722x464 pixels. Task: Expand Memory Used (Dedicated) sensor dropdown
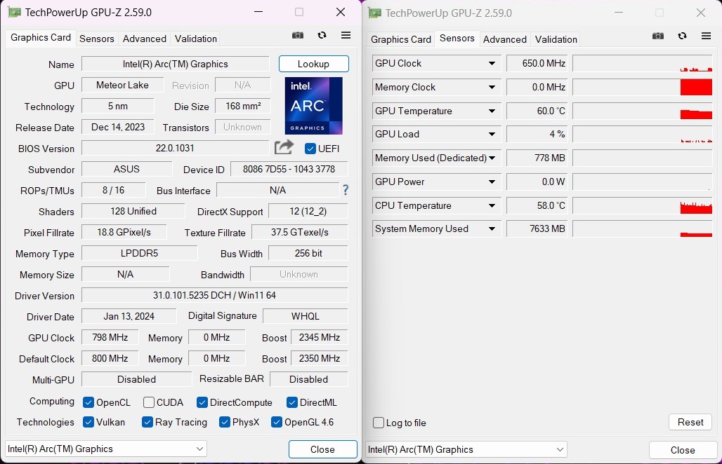point(492,158)
